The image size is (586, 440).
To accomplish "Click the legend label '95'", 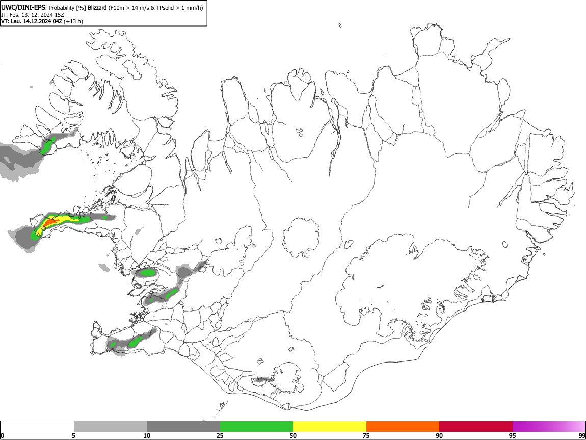I will pyautogui.click(x=513, y=435).
